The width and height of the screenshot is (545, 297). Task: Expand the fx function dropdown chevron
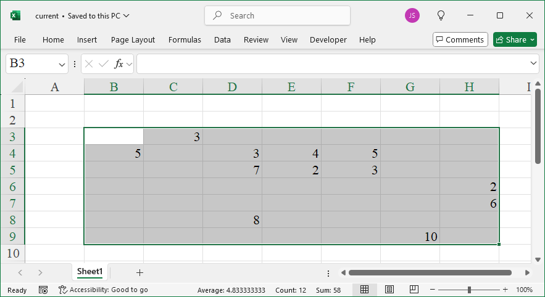click(129, 64)
